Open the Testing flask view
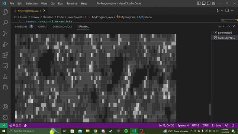238x134 pixels. coord(5,76)
